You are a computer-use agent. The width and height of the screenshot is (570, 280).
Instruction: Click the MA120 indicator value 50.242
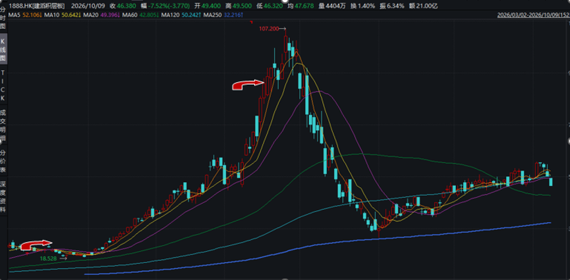click(190, 15)
